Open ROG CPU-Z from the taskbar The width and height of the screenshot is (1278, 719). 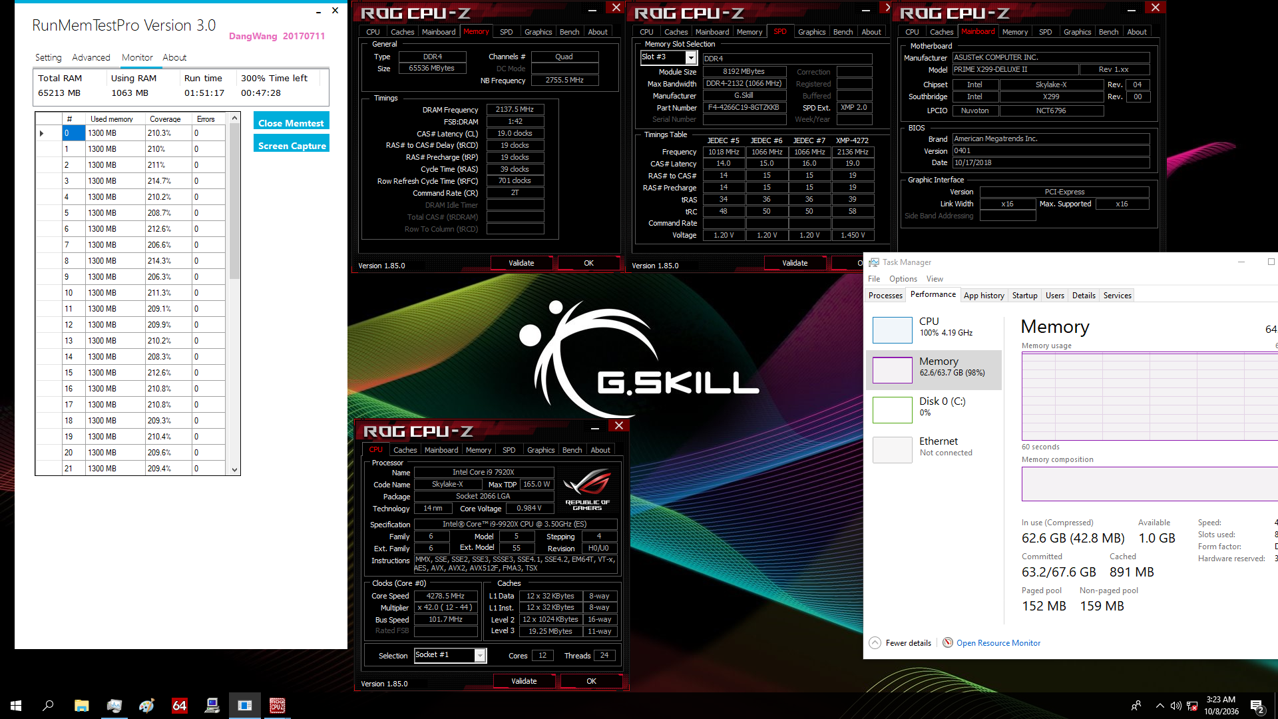click(x=278, y=705)
